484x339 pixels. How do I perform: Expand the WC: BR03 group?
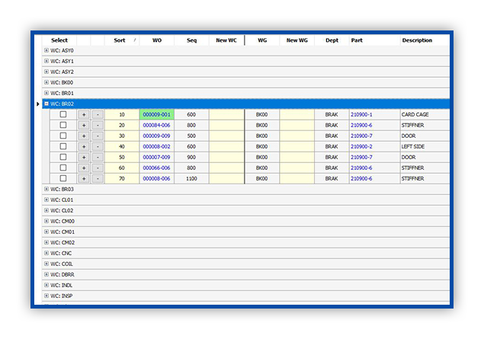[46, 189]
